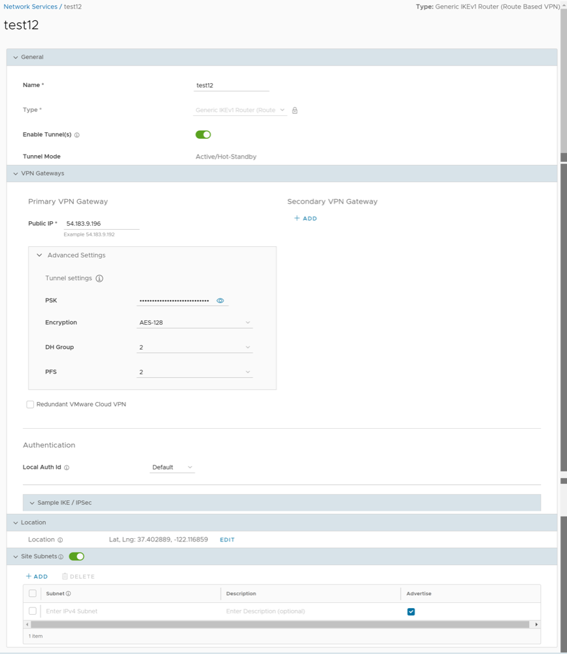Click the Tunnel settings info icon

click(99, 278)
